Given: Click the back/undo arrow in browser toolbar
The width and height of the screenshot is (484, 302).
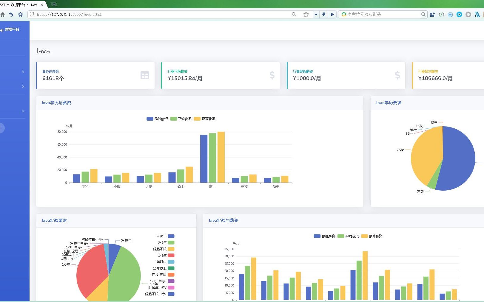Looking at the screenshot, I should 11,14.
